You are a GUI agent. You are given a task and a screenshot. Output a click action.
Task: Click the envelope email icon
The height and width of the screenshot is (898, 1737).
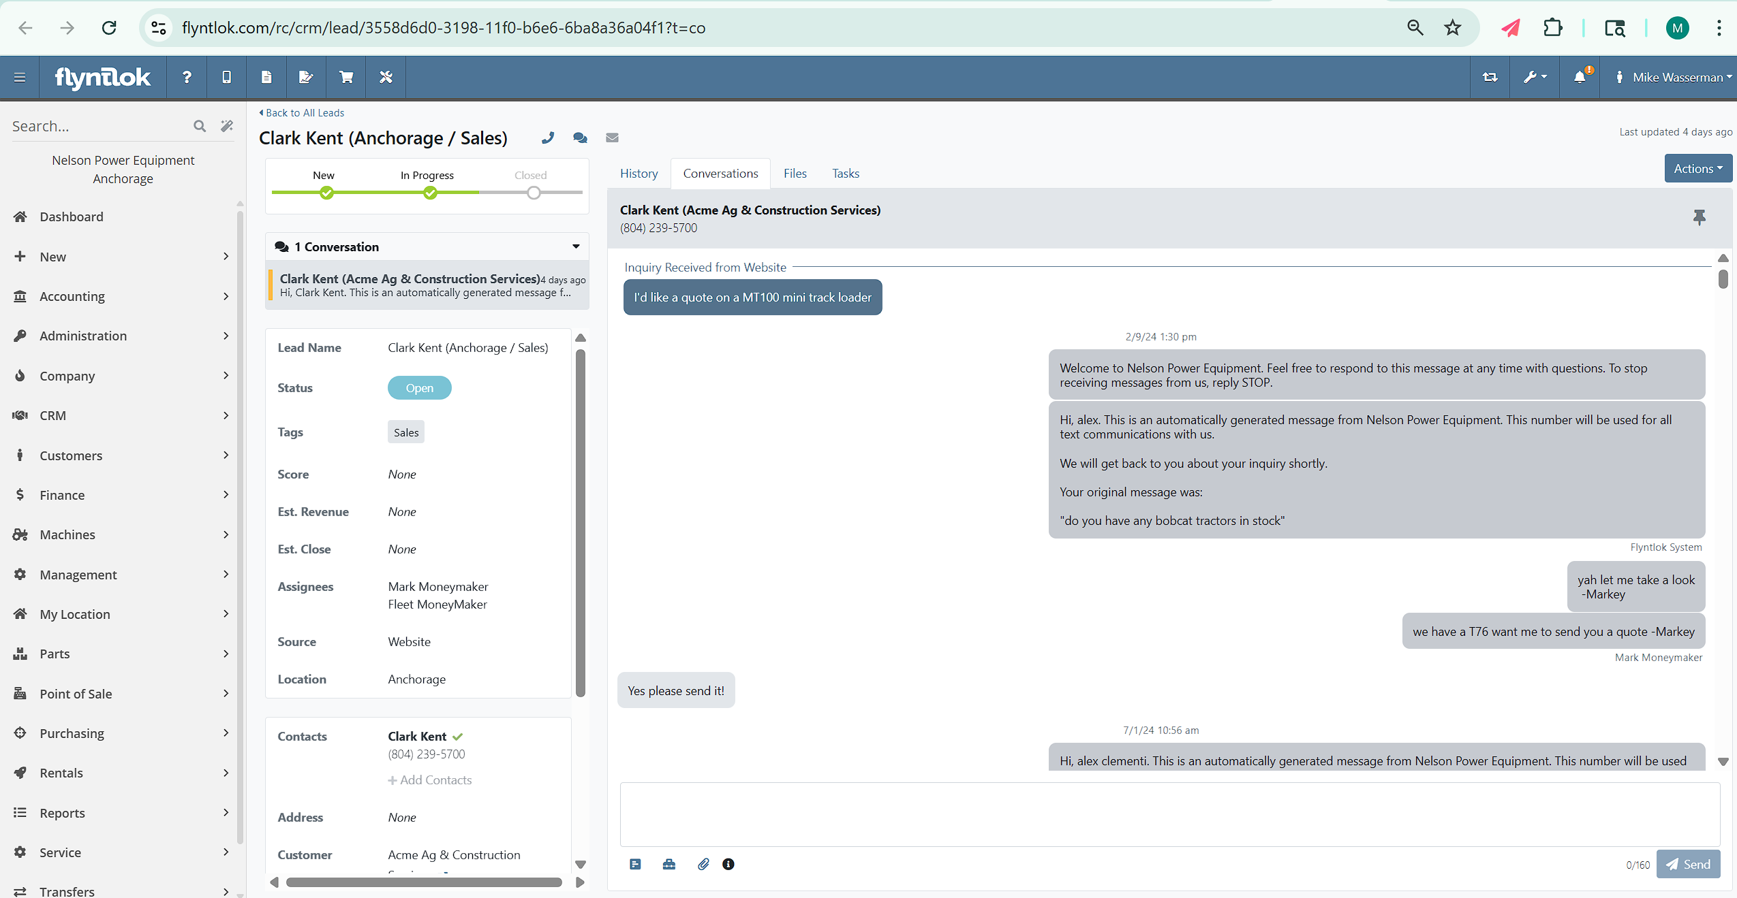coord(613,138)
